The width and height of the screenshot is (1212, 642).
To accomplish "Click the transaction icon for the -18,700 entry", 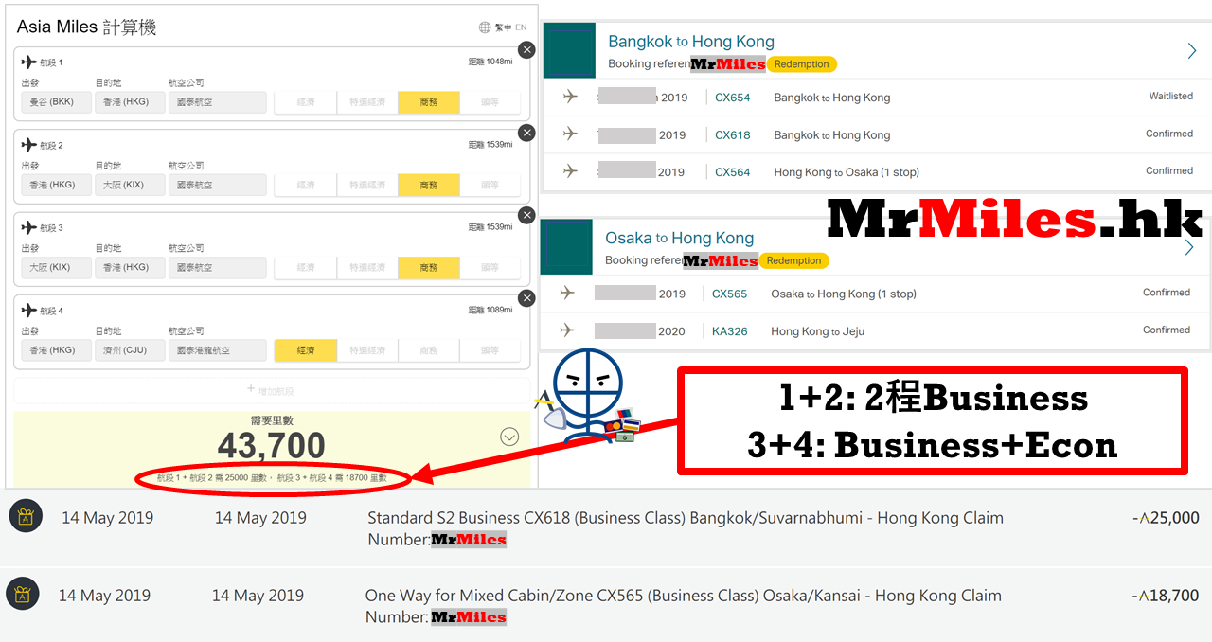I will pyautogui.click(x=22, y=595).
